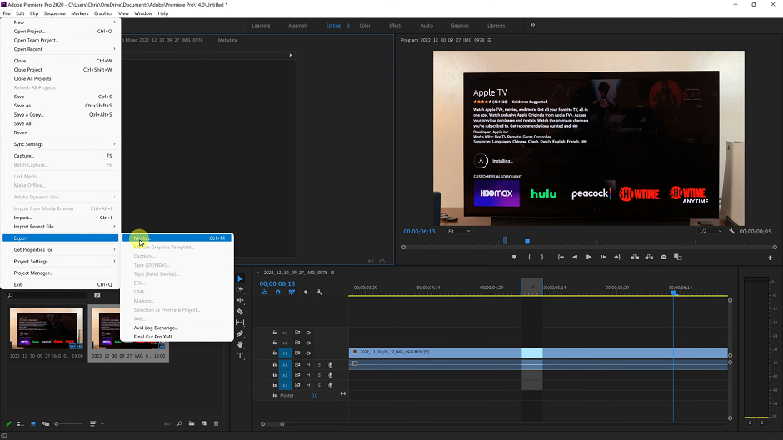This screenshot has height=440, width=783.
Task: Add marker in timeline panel
Action: pos(306,292)
